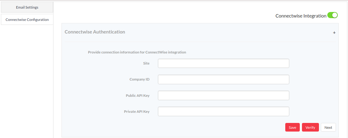The width and height of the screenshot is (348, 138).
Task: Click the Public API Key label text
Action: point(138,96)
